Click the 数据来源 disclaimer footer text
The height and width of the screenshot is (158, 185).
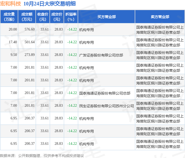coord(42,155)
